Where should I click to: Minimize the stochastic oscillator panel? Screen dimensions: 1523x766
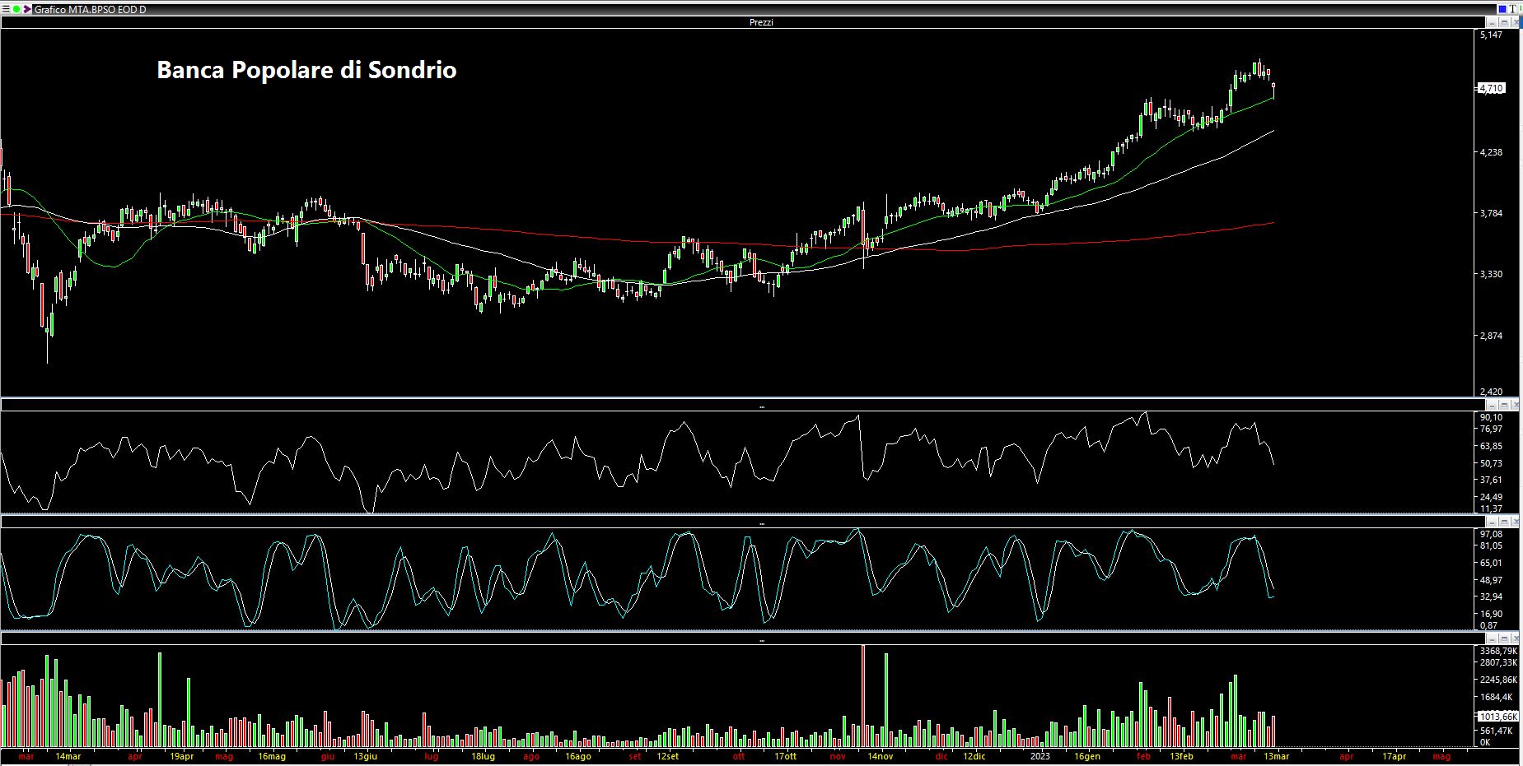tap(1493, 522)
